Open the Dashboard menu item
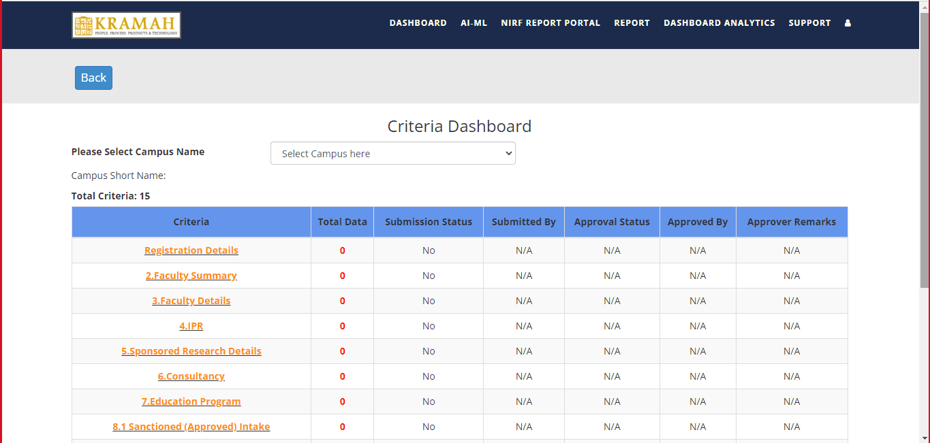 coord(418,23)
